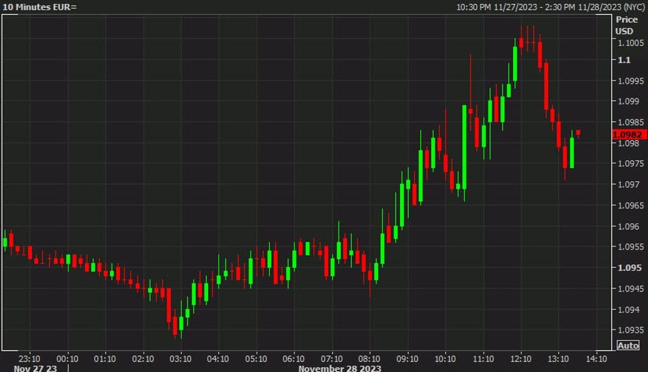
Task: Select the 1.1 price axis label
Action: coord(624,60)
